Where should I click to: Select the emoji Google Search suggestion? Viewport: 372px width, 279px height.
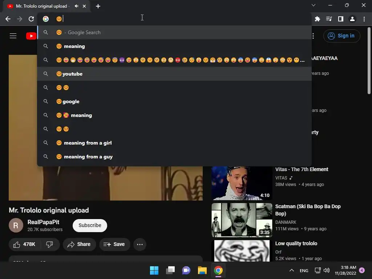[x=174, y=32]
